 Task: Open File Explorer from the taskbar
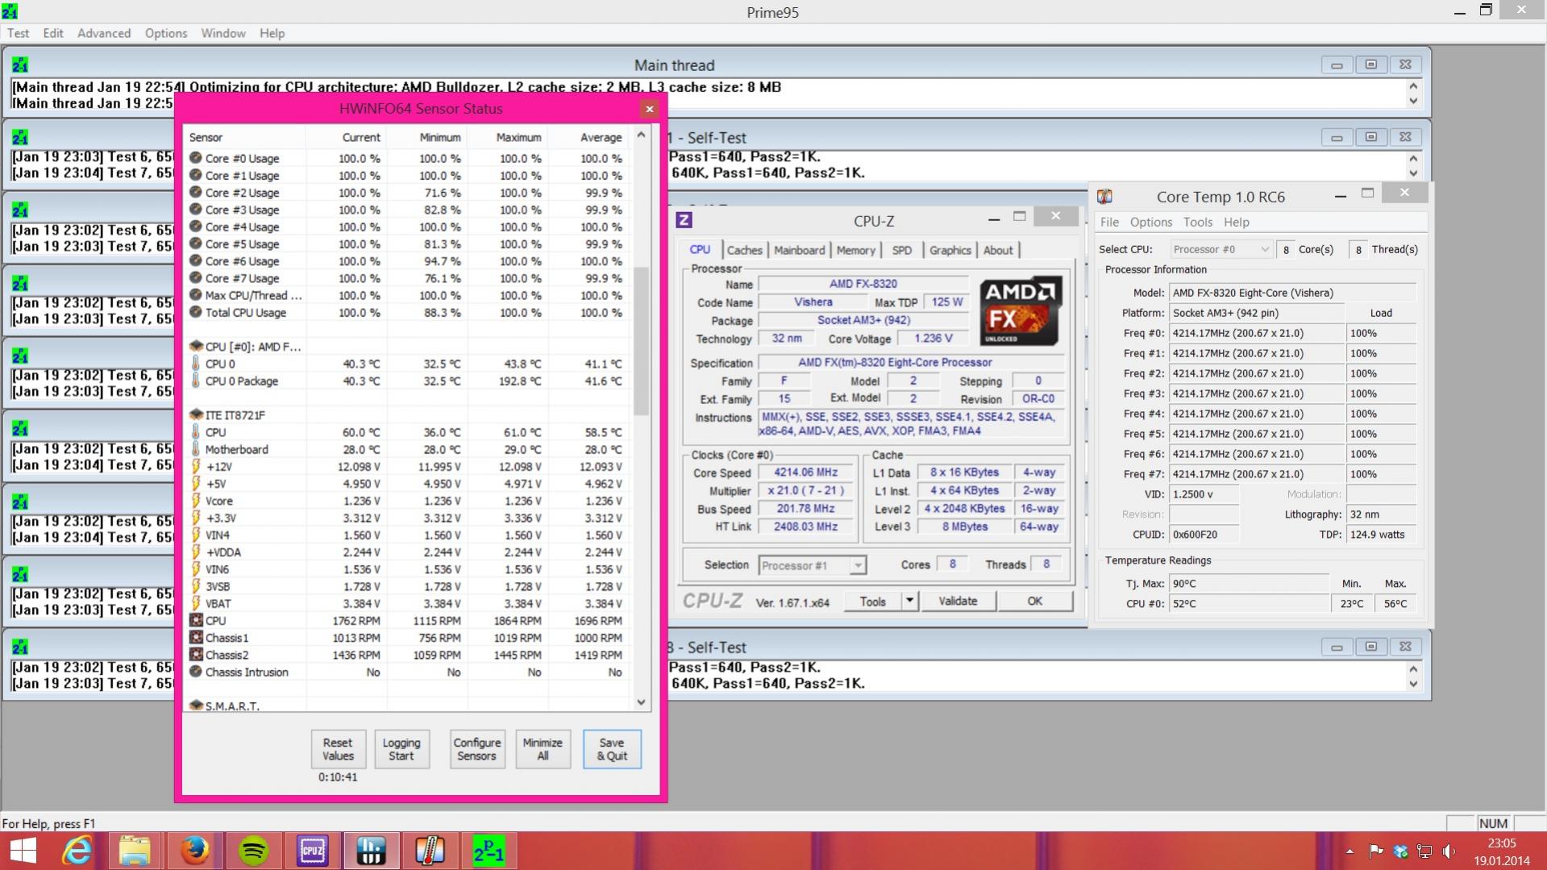[135, 851]
